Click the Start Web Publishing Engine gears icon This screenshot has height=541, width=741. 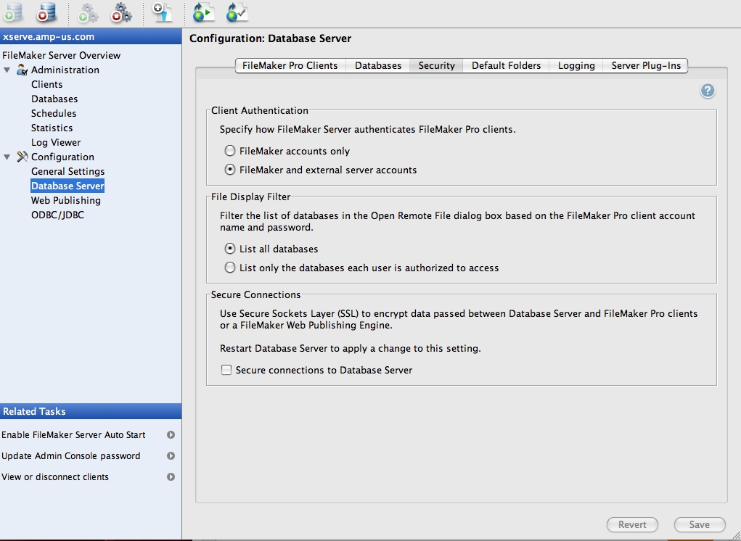coord(88,12)
